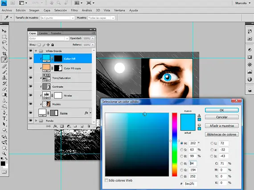254x190 pixels.
Task: Click the nuevo color preview swatch
Action: click(188, 118)
